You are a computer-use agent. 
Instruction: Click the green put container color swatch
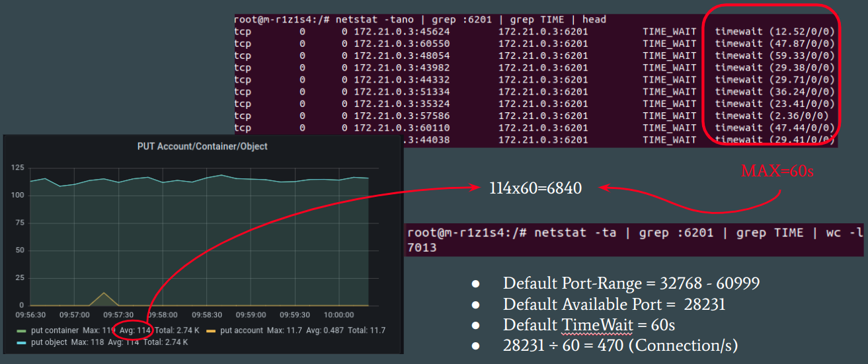pos(21,330)
